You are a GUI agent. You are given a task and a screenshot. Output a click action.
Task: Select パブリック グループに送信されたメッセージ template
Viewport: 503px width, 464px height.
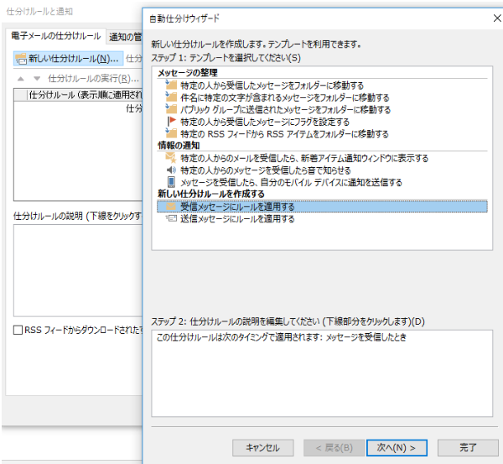click(x=286, y=110)
